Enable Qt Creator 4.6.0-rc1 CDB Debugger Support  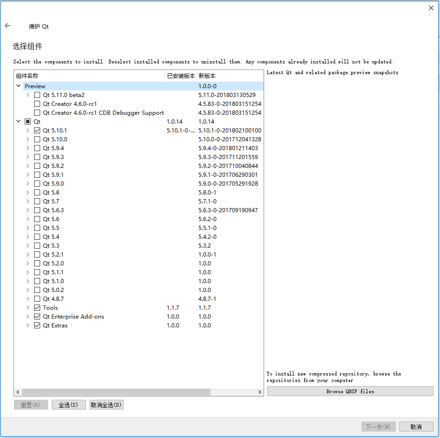(x=37, y=112)
